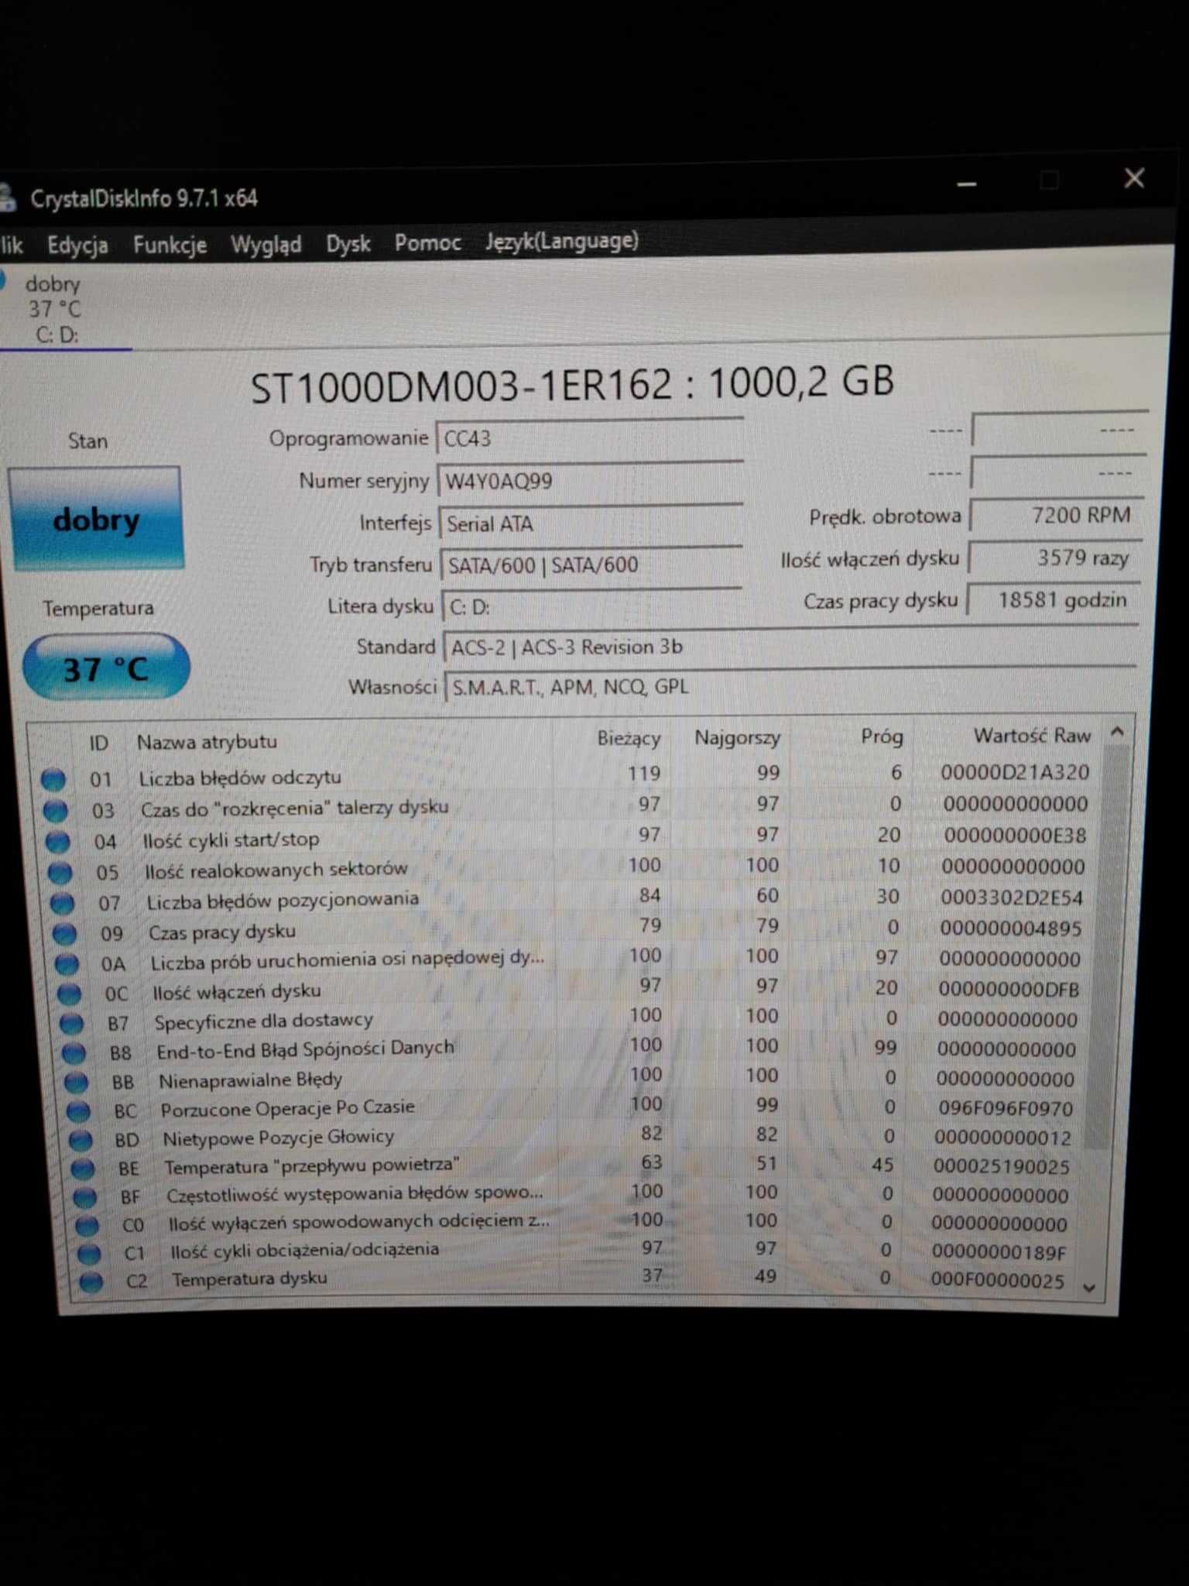Click raw value 0003302D2E54
Viewport: 1189px width, 1586px height.
click(1012, 898)
